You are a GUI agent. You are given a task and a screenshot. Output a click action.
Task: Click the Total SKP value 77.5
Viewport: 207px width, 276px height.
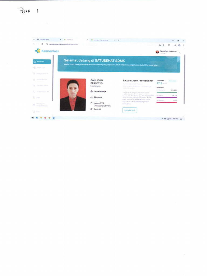pyautogui.click(x=159, y=83)
